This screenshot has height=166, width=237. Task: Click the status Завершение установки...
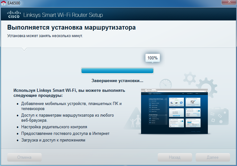tap(117, 81)
